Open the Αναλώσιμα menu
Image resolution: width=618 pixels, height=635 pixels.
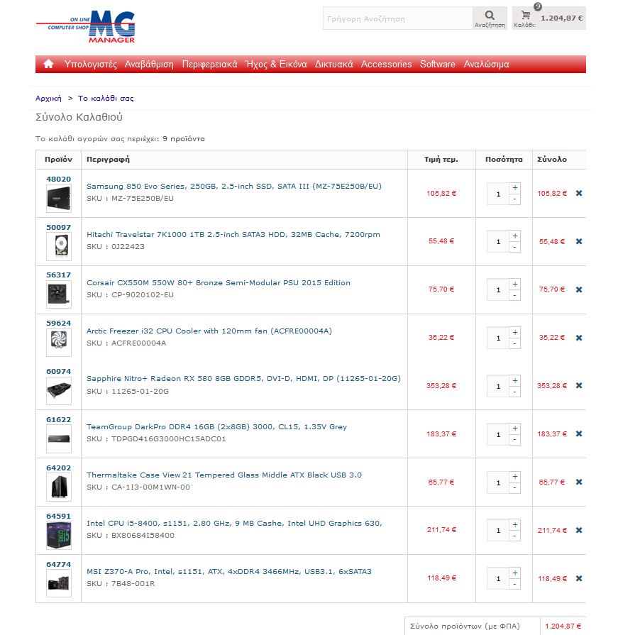coord(486,65)
